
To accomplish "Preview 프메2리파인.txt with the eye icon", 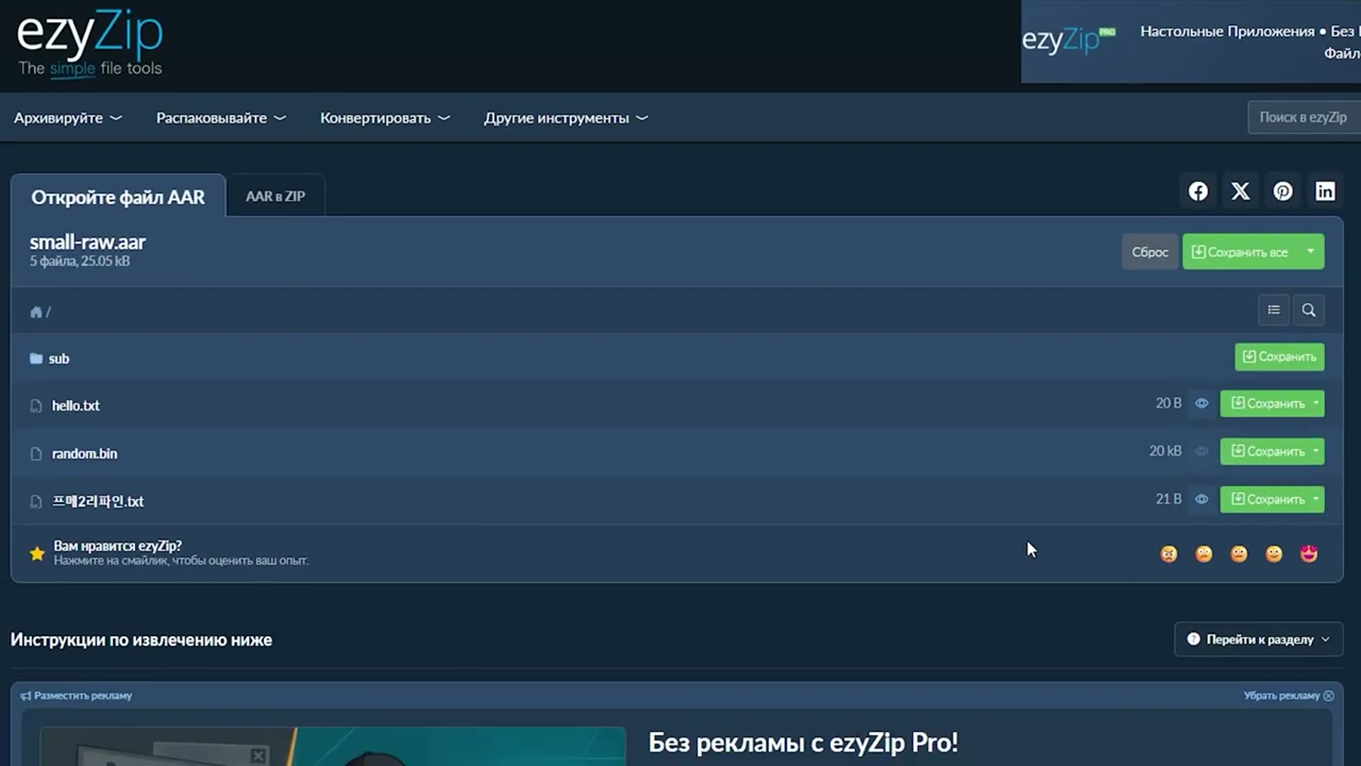I will tap(1202, 499).
